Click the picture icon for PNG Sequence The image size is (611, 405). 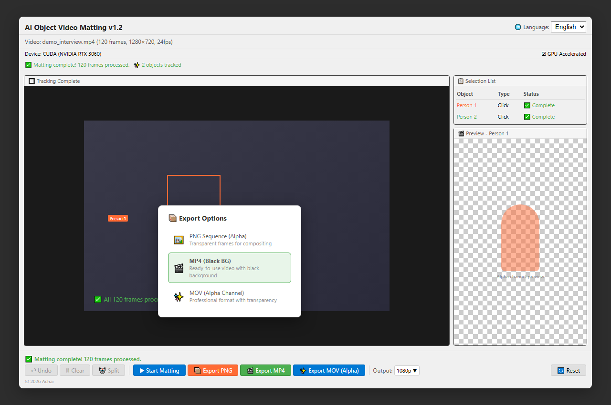point(179,240)
